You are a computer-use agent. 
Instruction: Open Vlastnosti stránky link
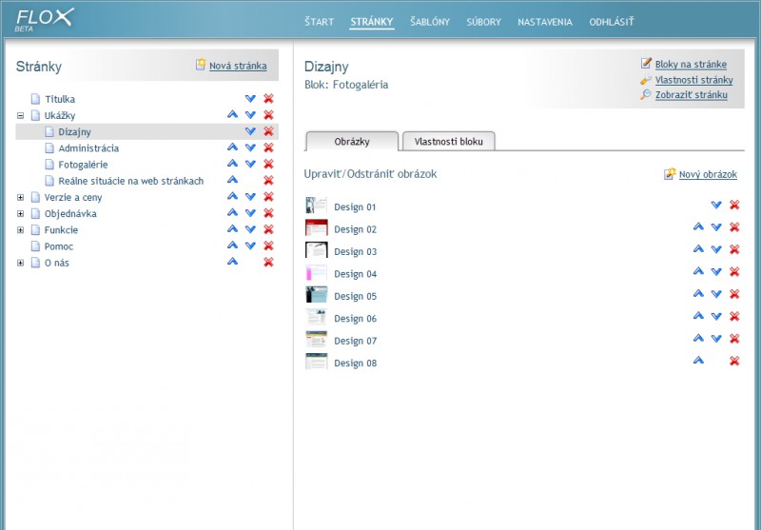coord(694,80)
